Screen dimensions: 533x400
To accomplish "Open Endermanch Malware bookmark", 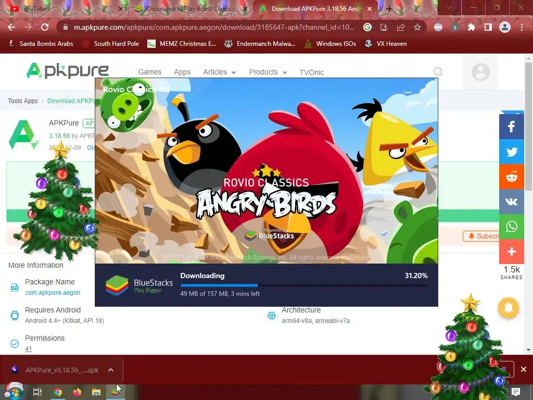I will [x=260, y=44].
